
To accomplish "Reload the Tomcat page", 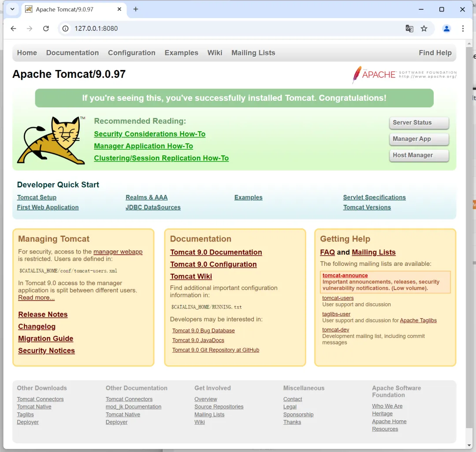I will click(x=46, y=29).
